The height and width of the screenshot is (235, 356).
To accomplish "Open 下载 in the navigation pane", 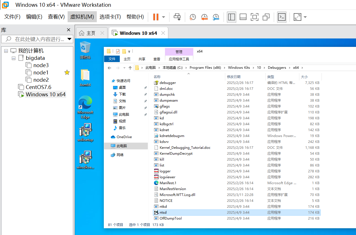I will coord(122,94).
